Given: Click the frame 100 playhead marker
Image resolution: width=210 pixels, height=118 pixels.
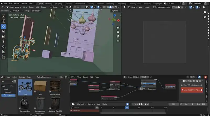Looking at the screenshot, I should (x=127, y=108).
